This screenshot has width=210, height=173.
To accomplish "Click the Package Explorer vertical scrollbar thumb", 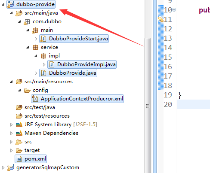I will coord(148,105).
